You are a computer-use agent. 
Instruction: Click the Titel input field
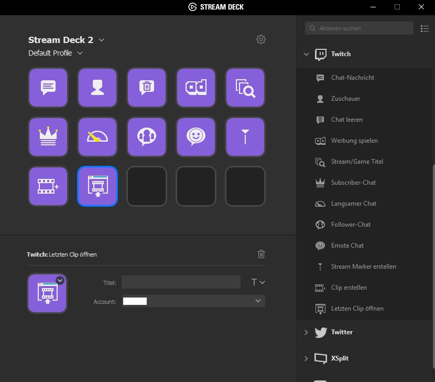pyautogui.click(x=181, y=282)
